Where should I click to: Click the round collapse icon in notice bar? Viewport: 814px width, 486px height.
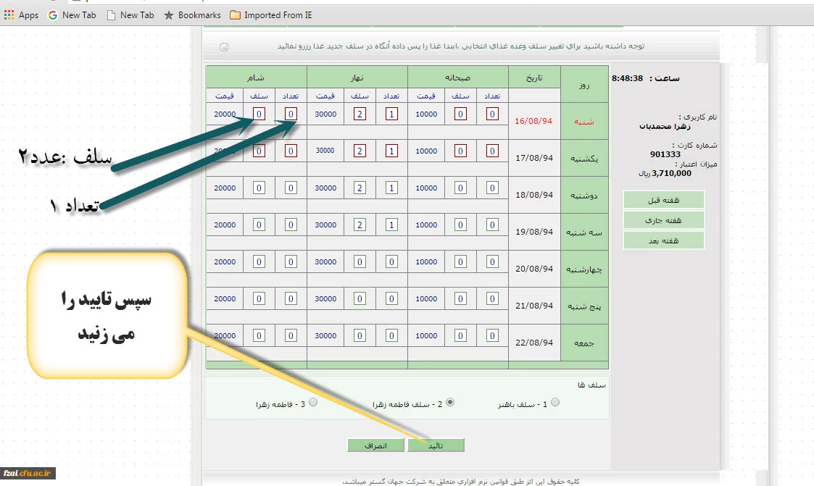[224, 47]
